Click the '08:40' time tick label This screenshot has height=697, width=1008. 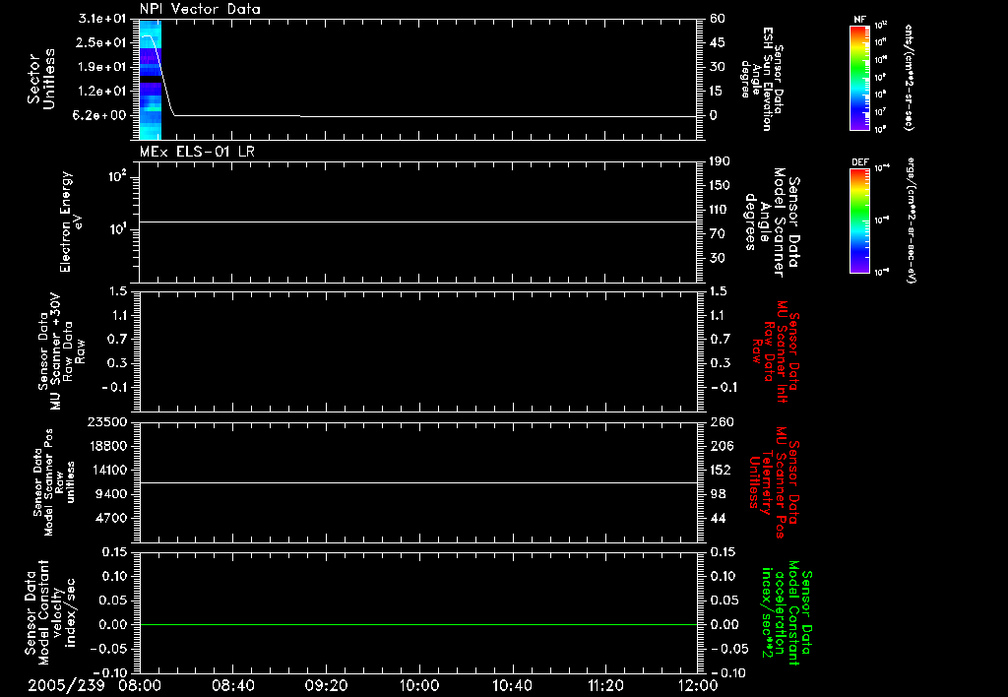[x=233, y=685]
